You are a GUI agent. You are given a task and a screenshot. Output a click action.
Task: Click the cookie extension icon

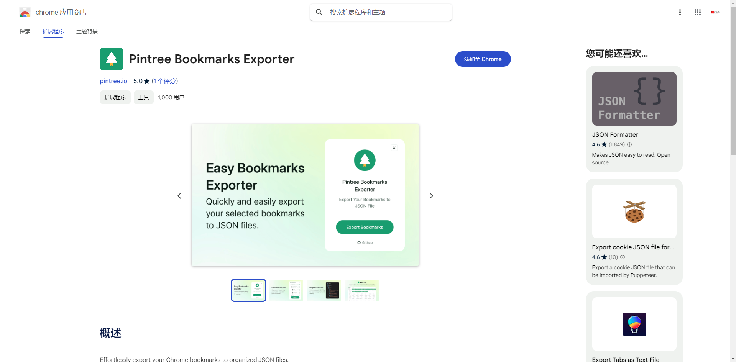tap(634, 211)
